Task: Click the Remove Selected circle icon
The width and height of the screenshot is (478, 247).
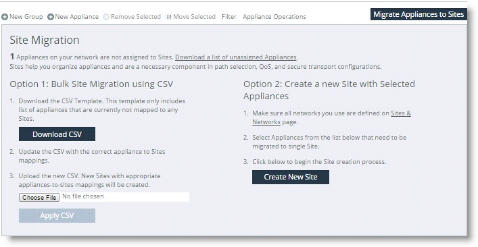Action: 106,17
